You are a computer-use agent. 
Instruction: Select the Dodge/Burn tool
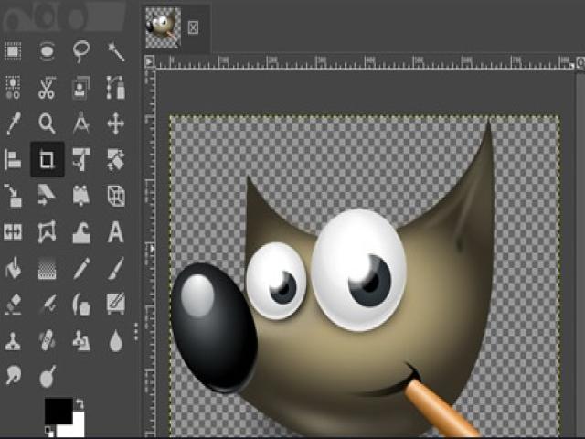click(x=48, y=376)
